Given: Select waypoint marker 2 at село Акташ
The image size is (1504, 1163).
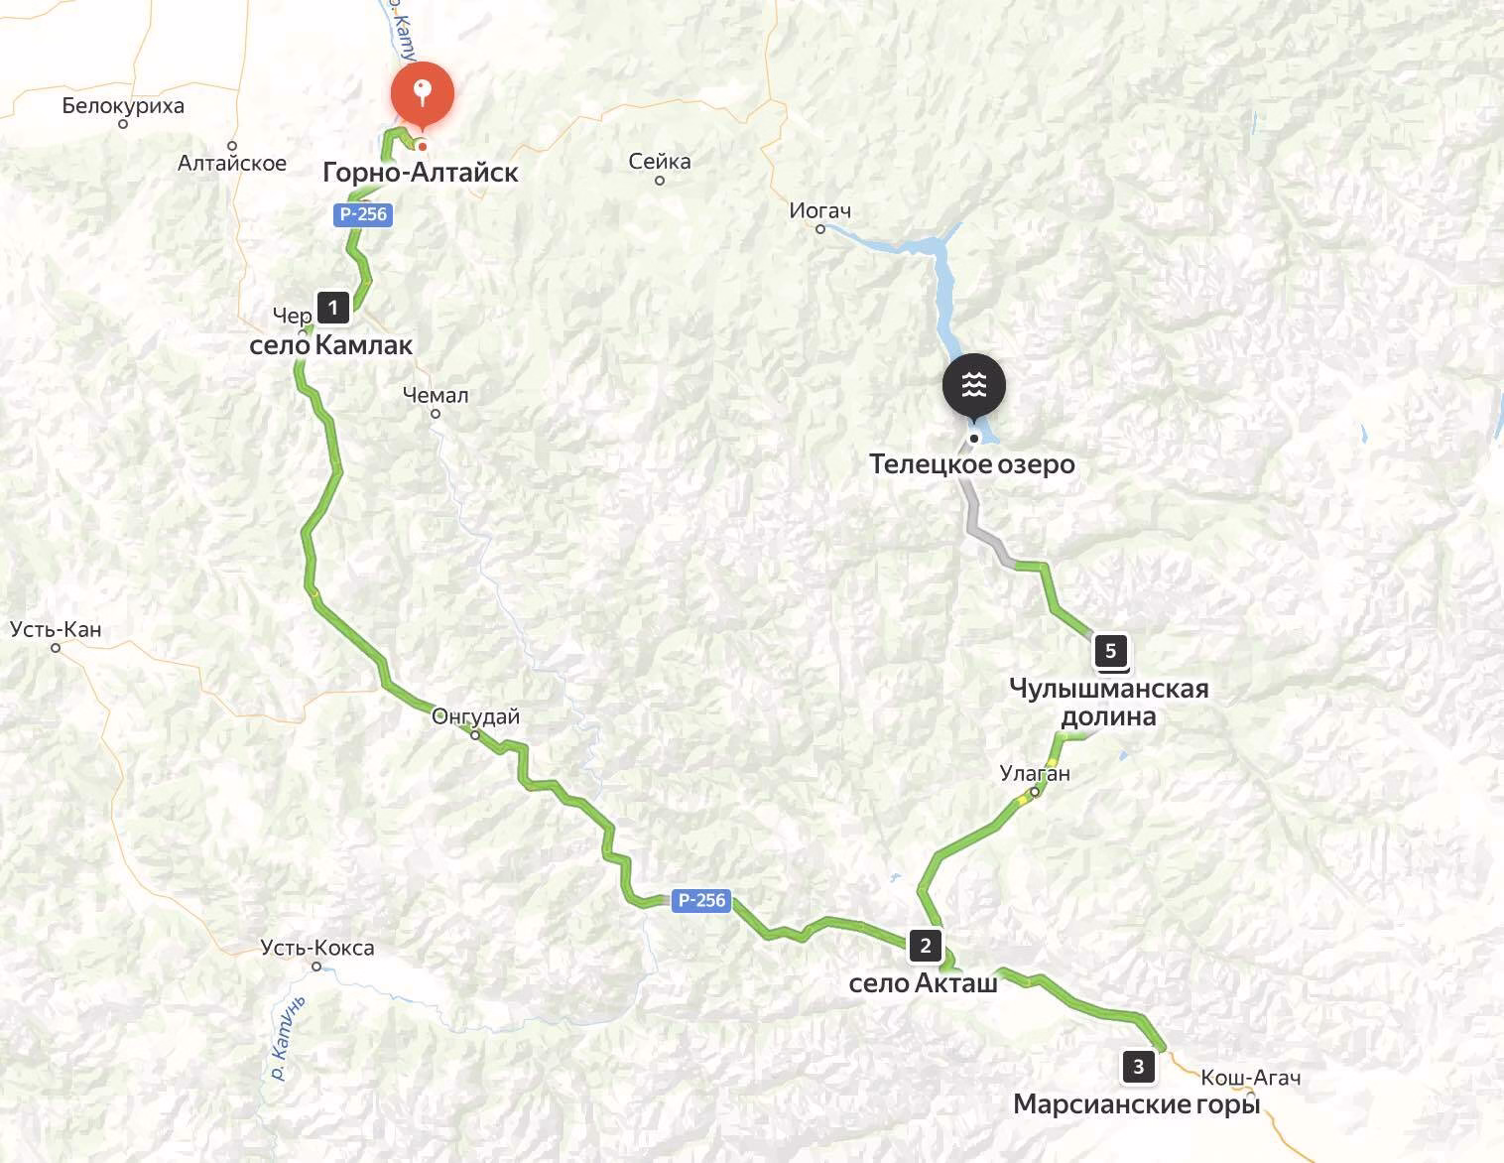Looking at the screenshot, I should 926,945.
